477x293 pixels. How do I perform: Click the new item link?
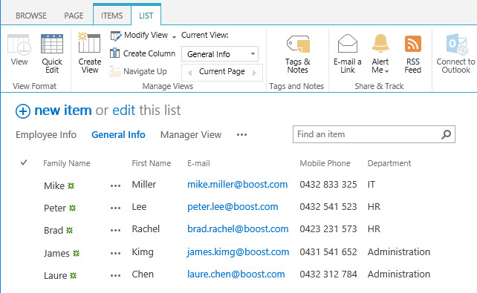point(63,111)
